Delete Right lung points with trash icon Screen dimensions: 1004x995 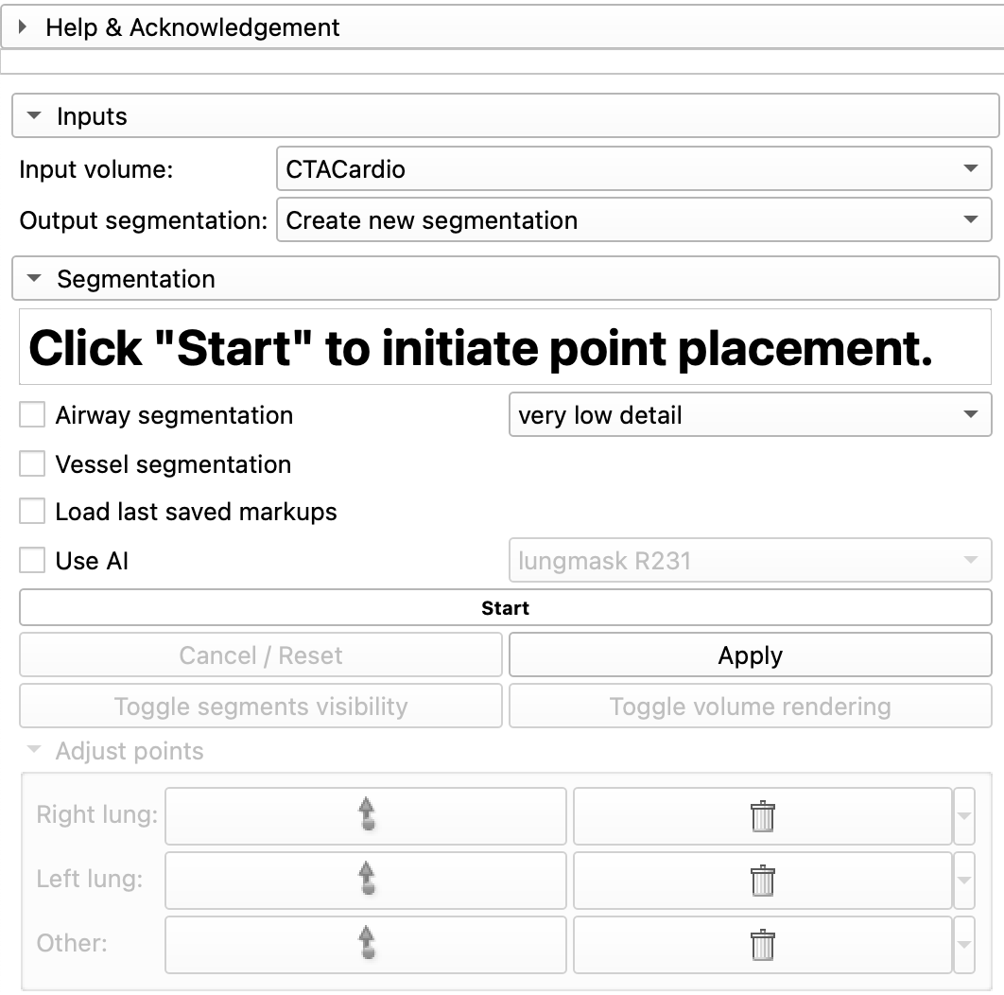(x=763, y=815)
